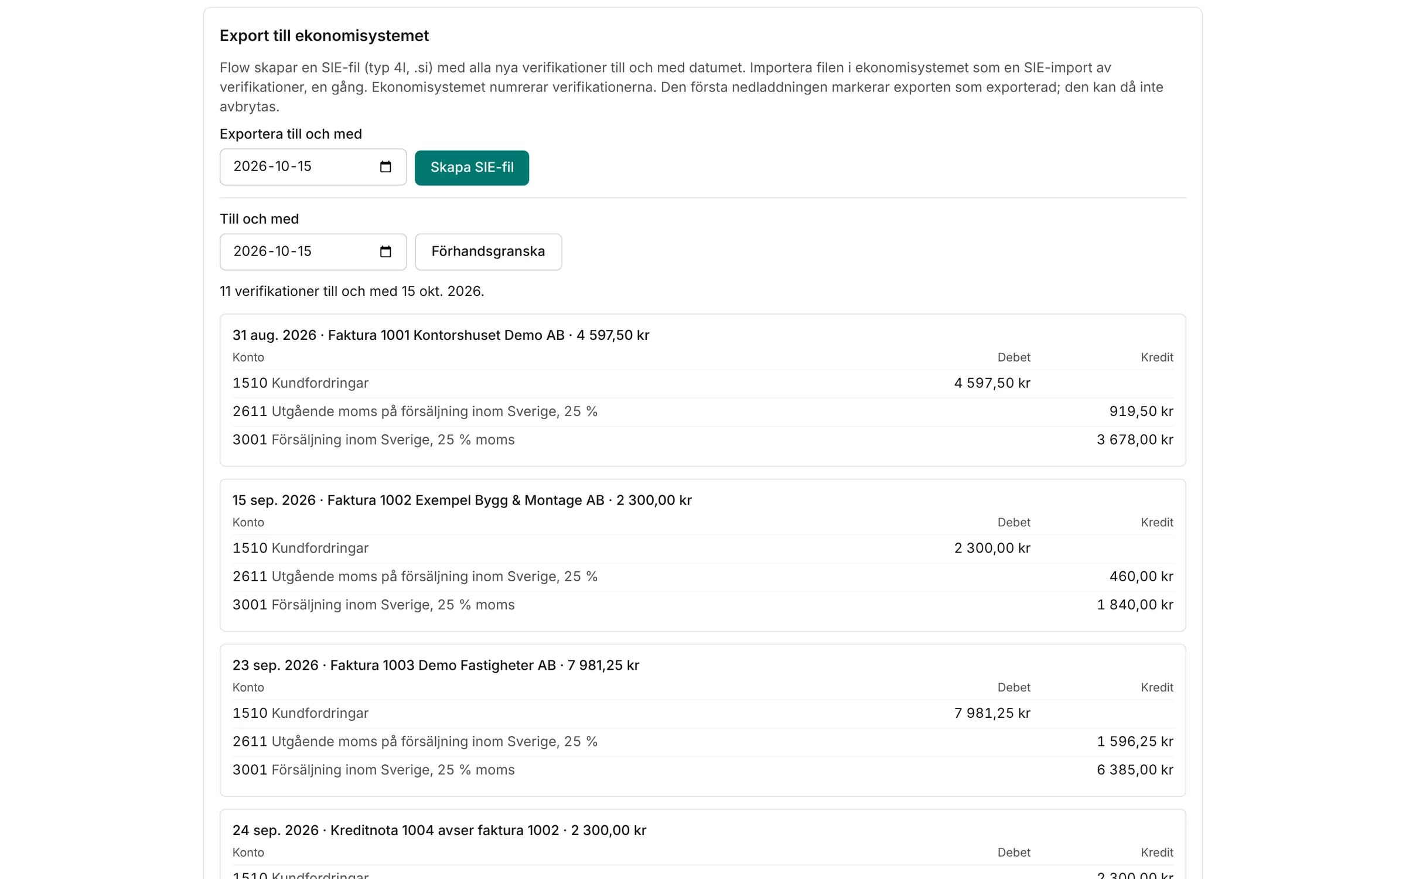Select 1510 Kundfordringar row in Faktura 1002
Image resolution: width=1406 pixels, height=879 pixels.
click(702, 549)
